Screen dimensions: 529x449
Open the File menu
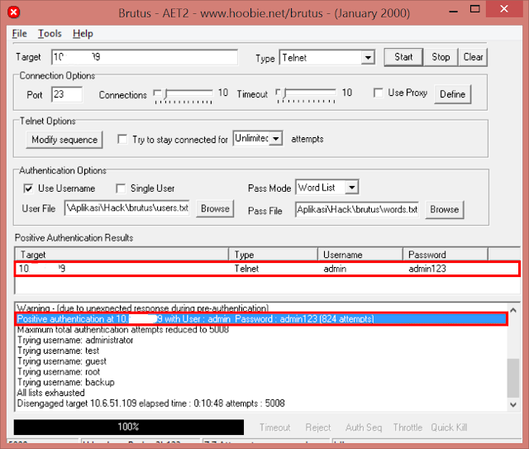(x=19, y=33)
